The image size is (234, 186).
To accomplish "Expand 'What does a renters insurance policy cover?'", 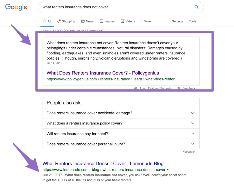I will pos(193,123).
